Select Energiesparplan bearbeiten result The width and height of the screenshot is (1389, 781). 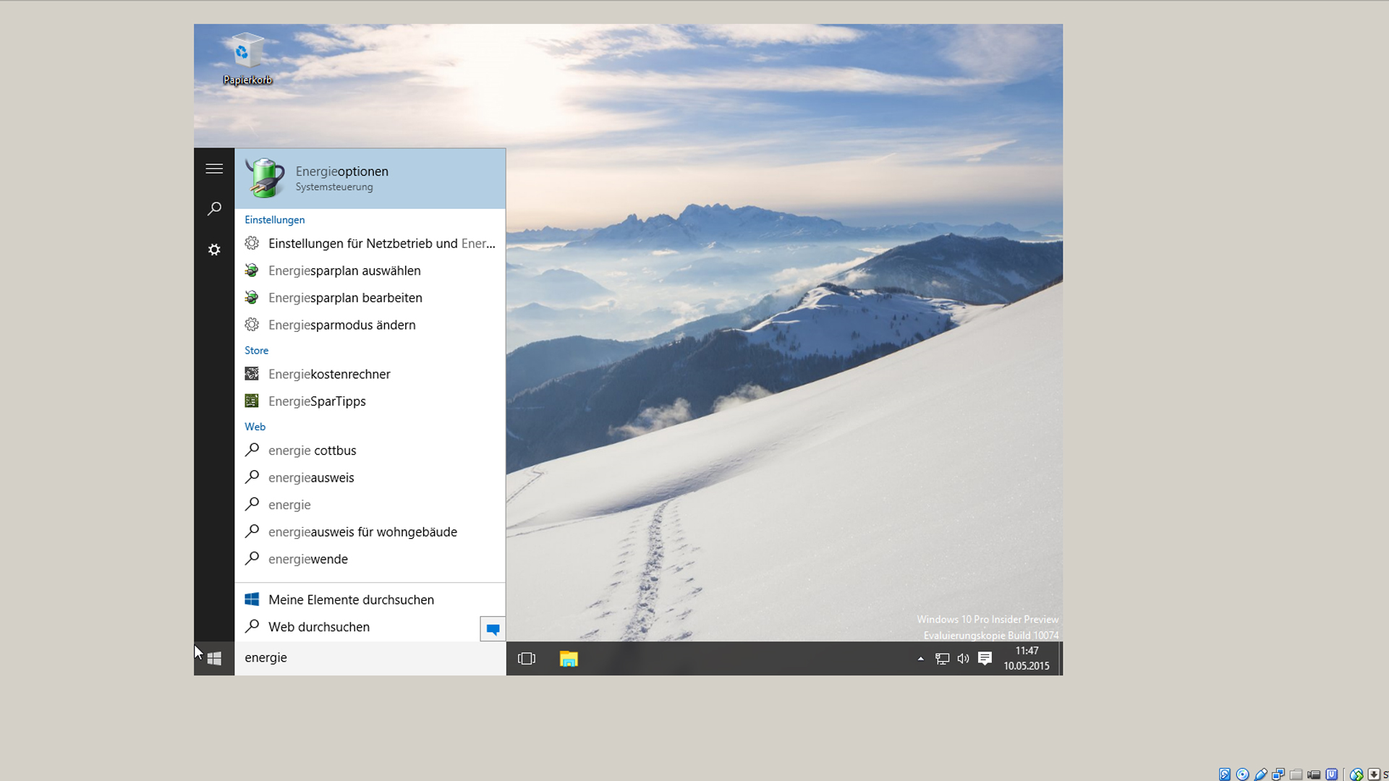[370, 298]
